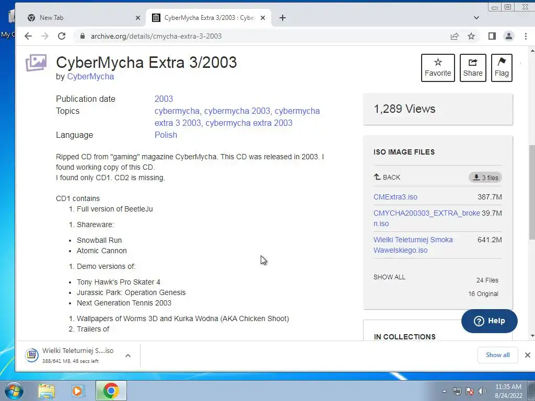This screenshot has height=401, width=535.
Task: Open the Help chat button
Action: (489, 321)
